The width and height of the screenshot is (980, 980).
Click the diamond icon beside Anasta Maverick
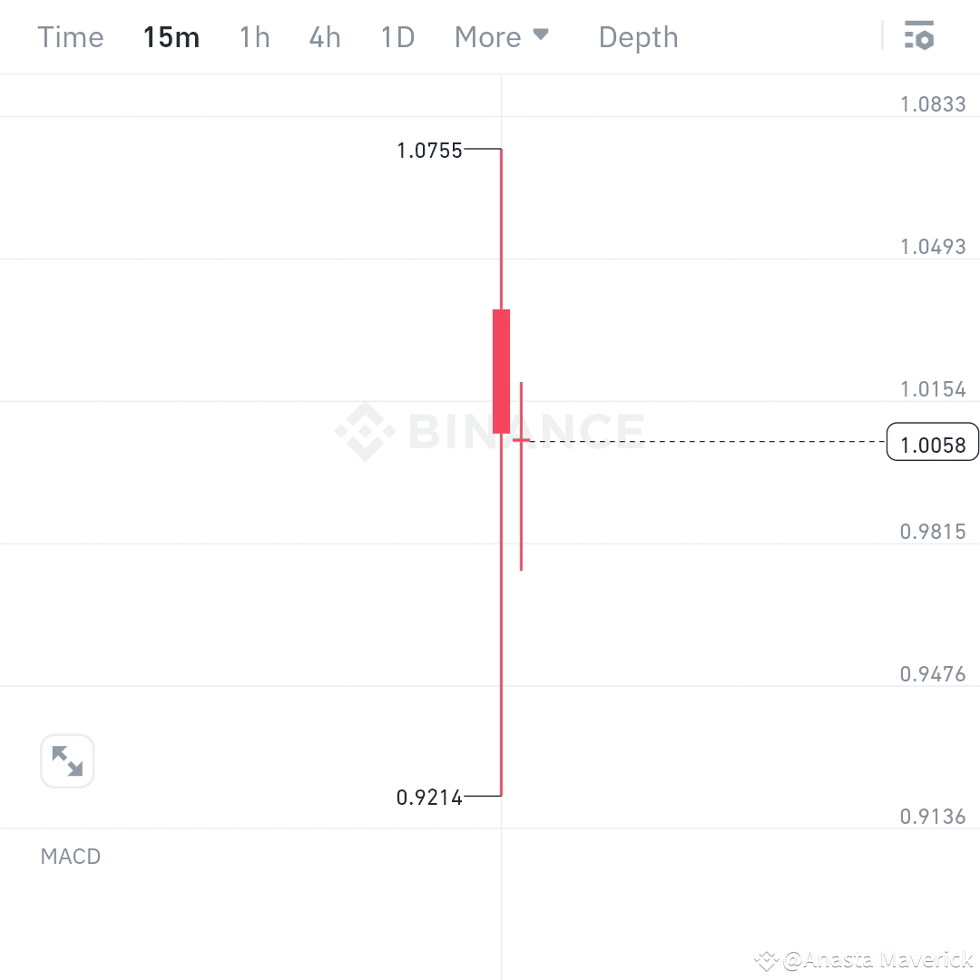tap(768, 958)
